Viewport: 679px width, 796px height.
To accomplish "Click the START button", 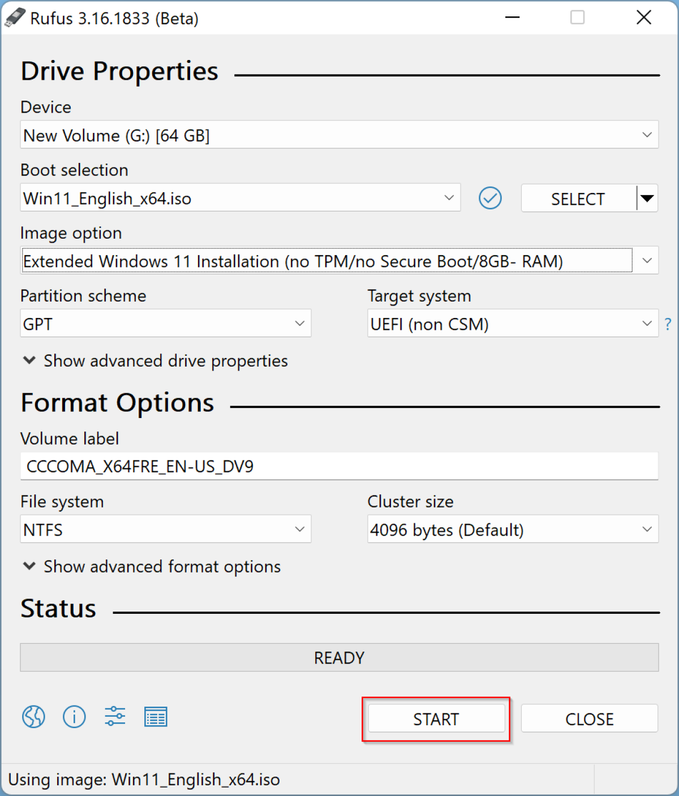I will point(436,719).
